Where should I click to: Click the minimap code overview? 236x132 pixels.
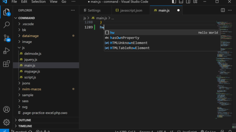click(x=224, y=70)
